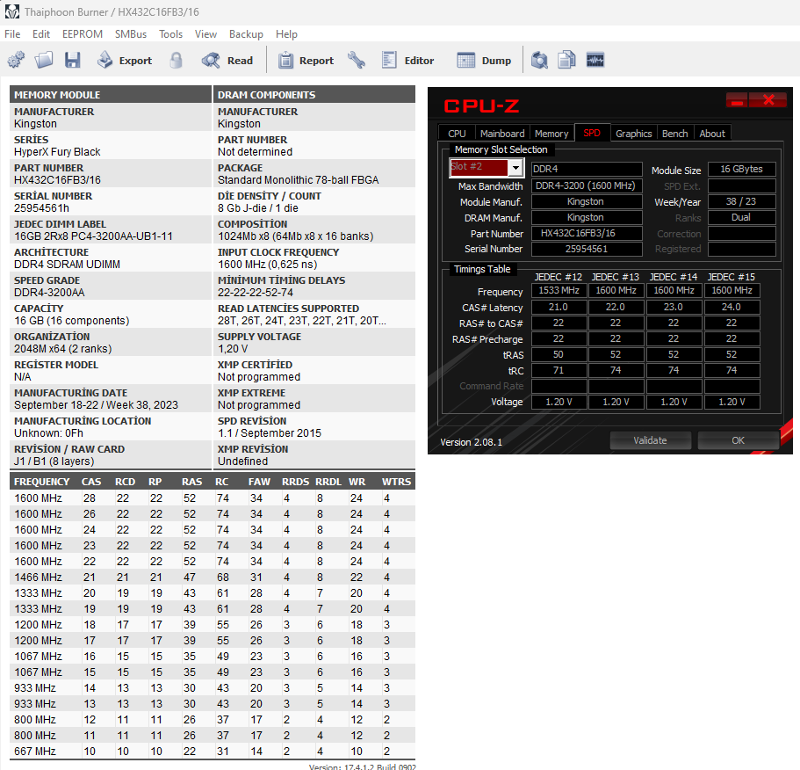Open the Backup menu
Image resolution: width=800 pixels, height=770 pixels.
(246, 34)
